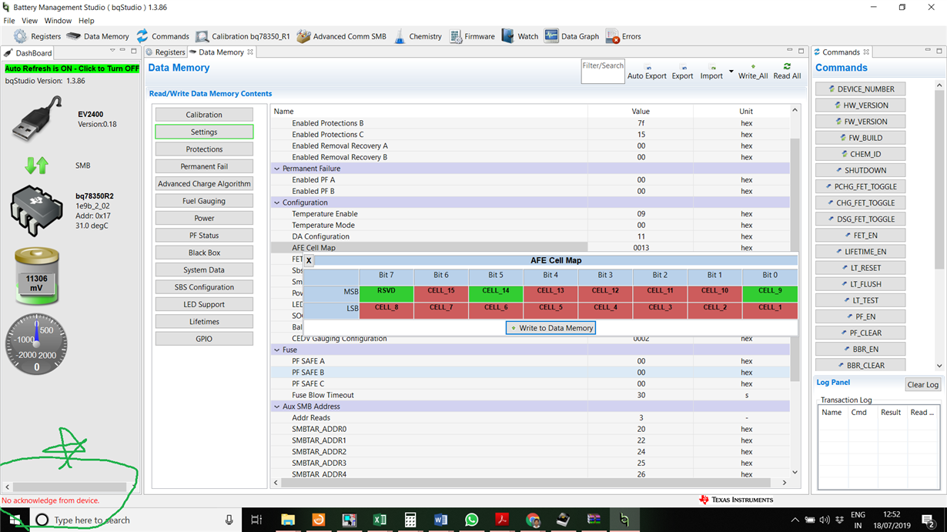Viewport: 947px width, 532px height.
Task: Open File Explorer from the taskbar
Action: (x=287, y=520)
